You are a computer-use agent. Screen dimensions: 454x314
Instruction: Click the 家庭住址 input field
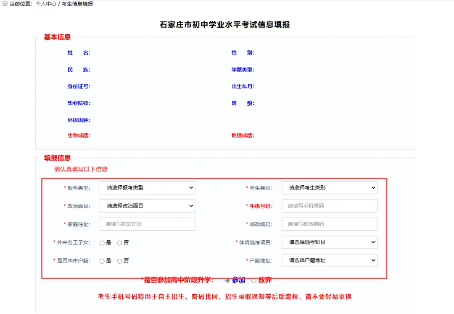tap(147, 224)
